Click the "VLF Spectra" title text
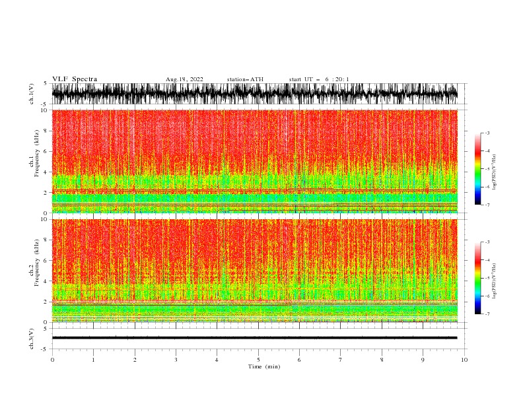Screen dimensions: 523x404 pyautogui.click(x=75, y=79)
